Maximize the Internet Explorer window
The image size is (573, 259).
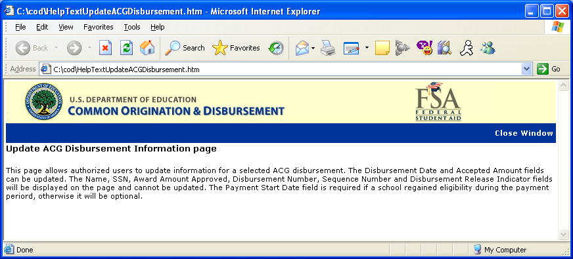tap(547, 11)
